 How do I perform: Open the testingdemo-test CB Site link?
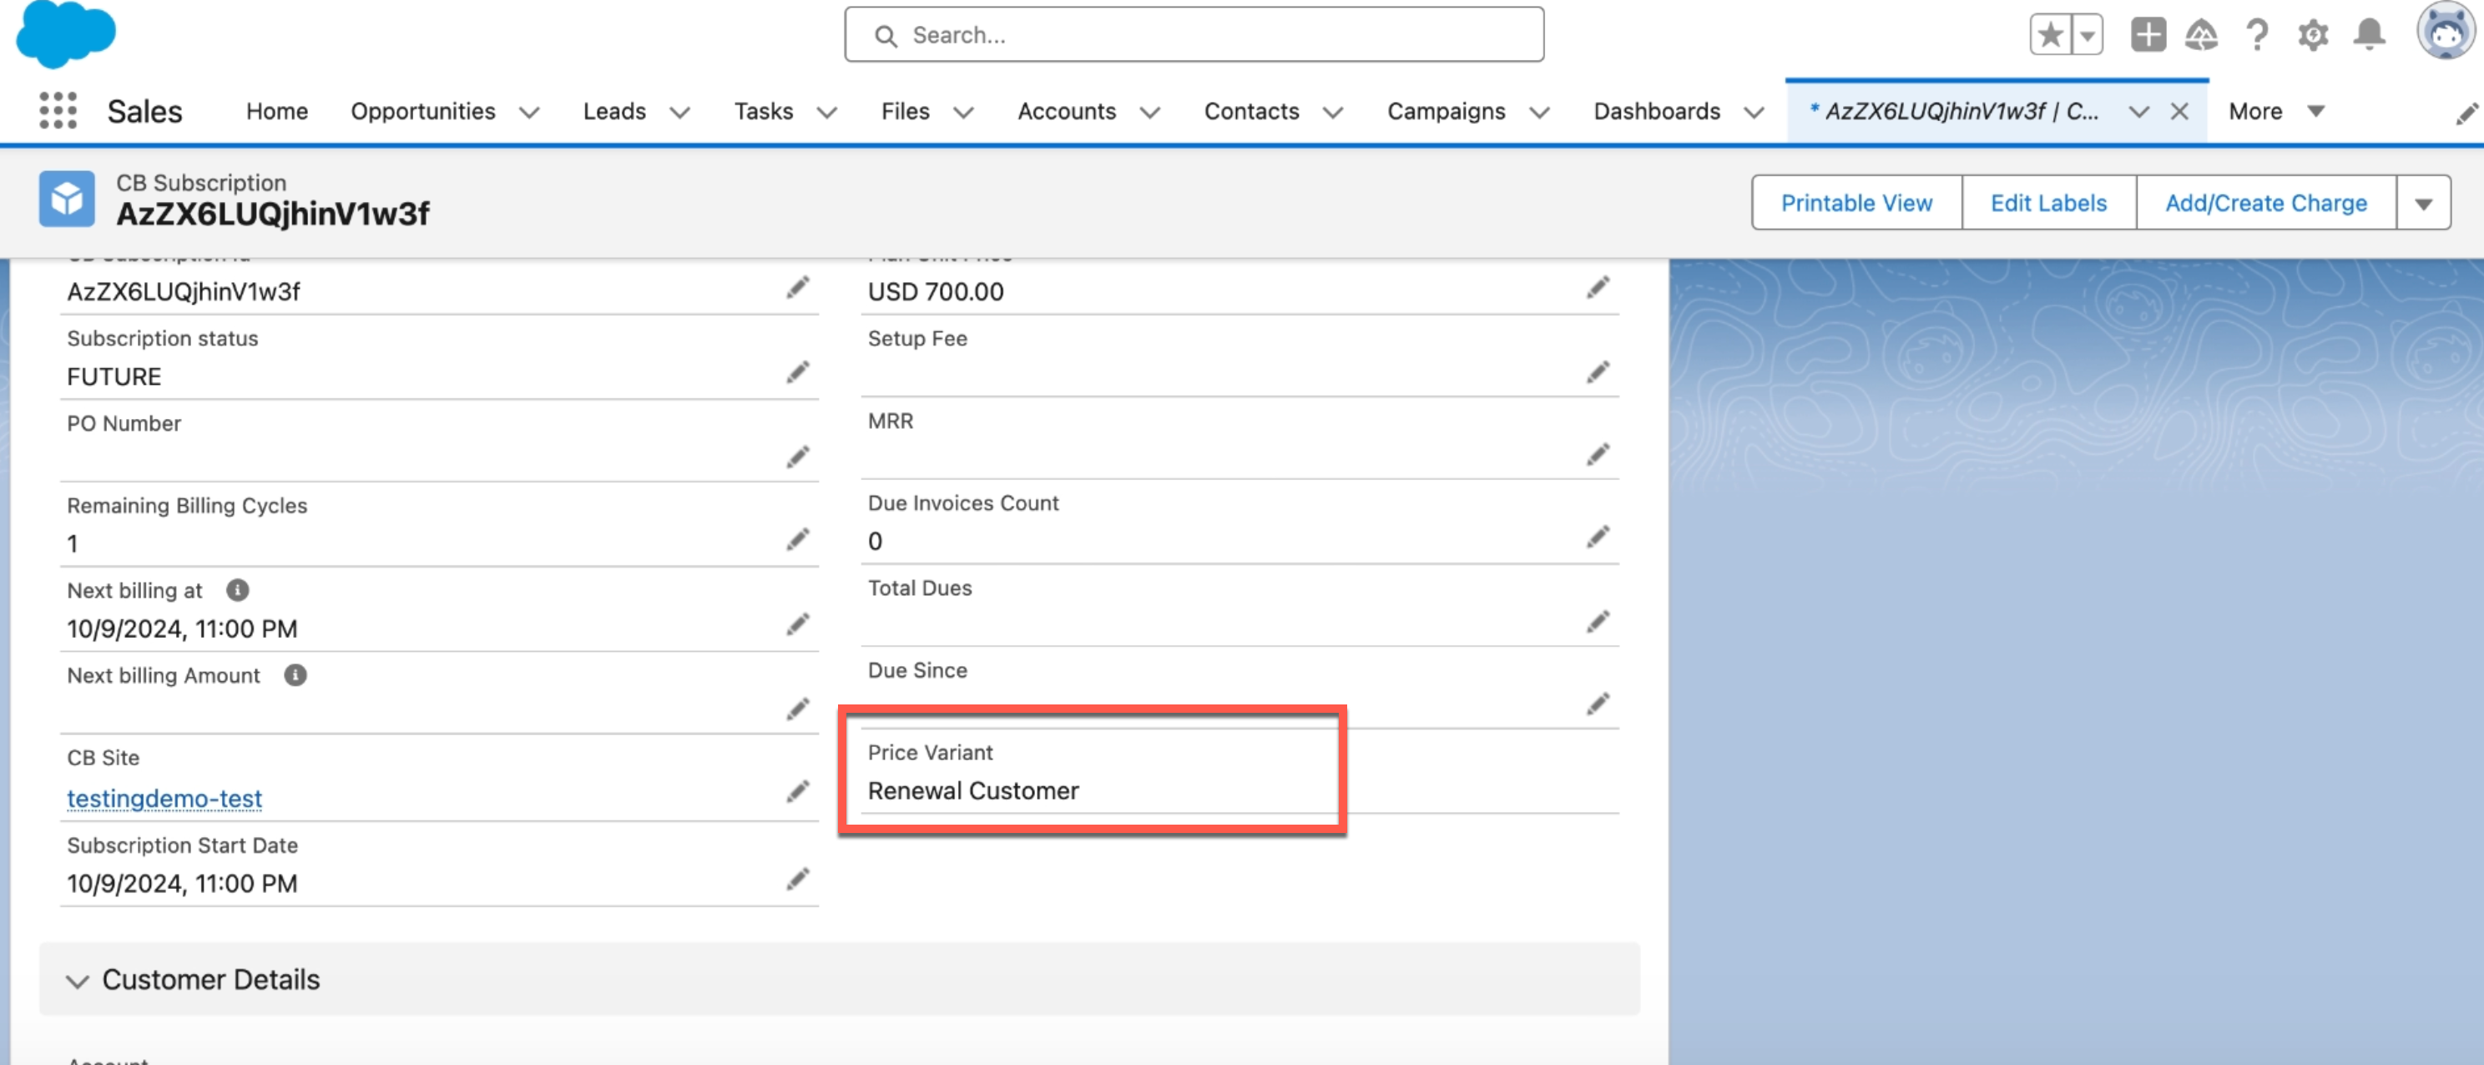(x=164, y=798)
